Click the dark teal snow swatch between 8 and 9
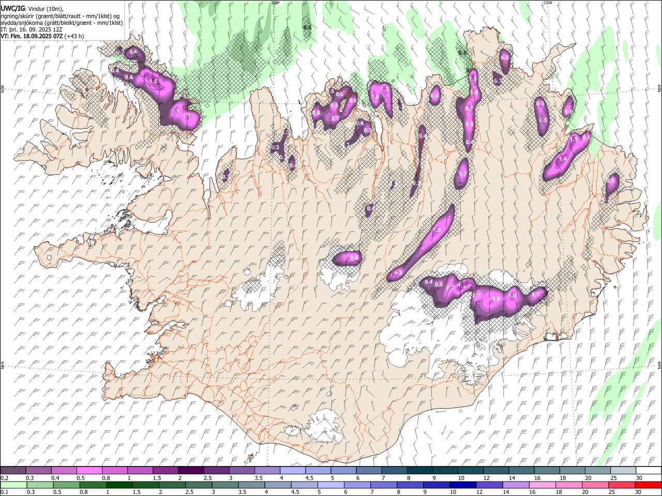662x496 pixels. (x=419, y=471)
